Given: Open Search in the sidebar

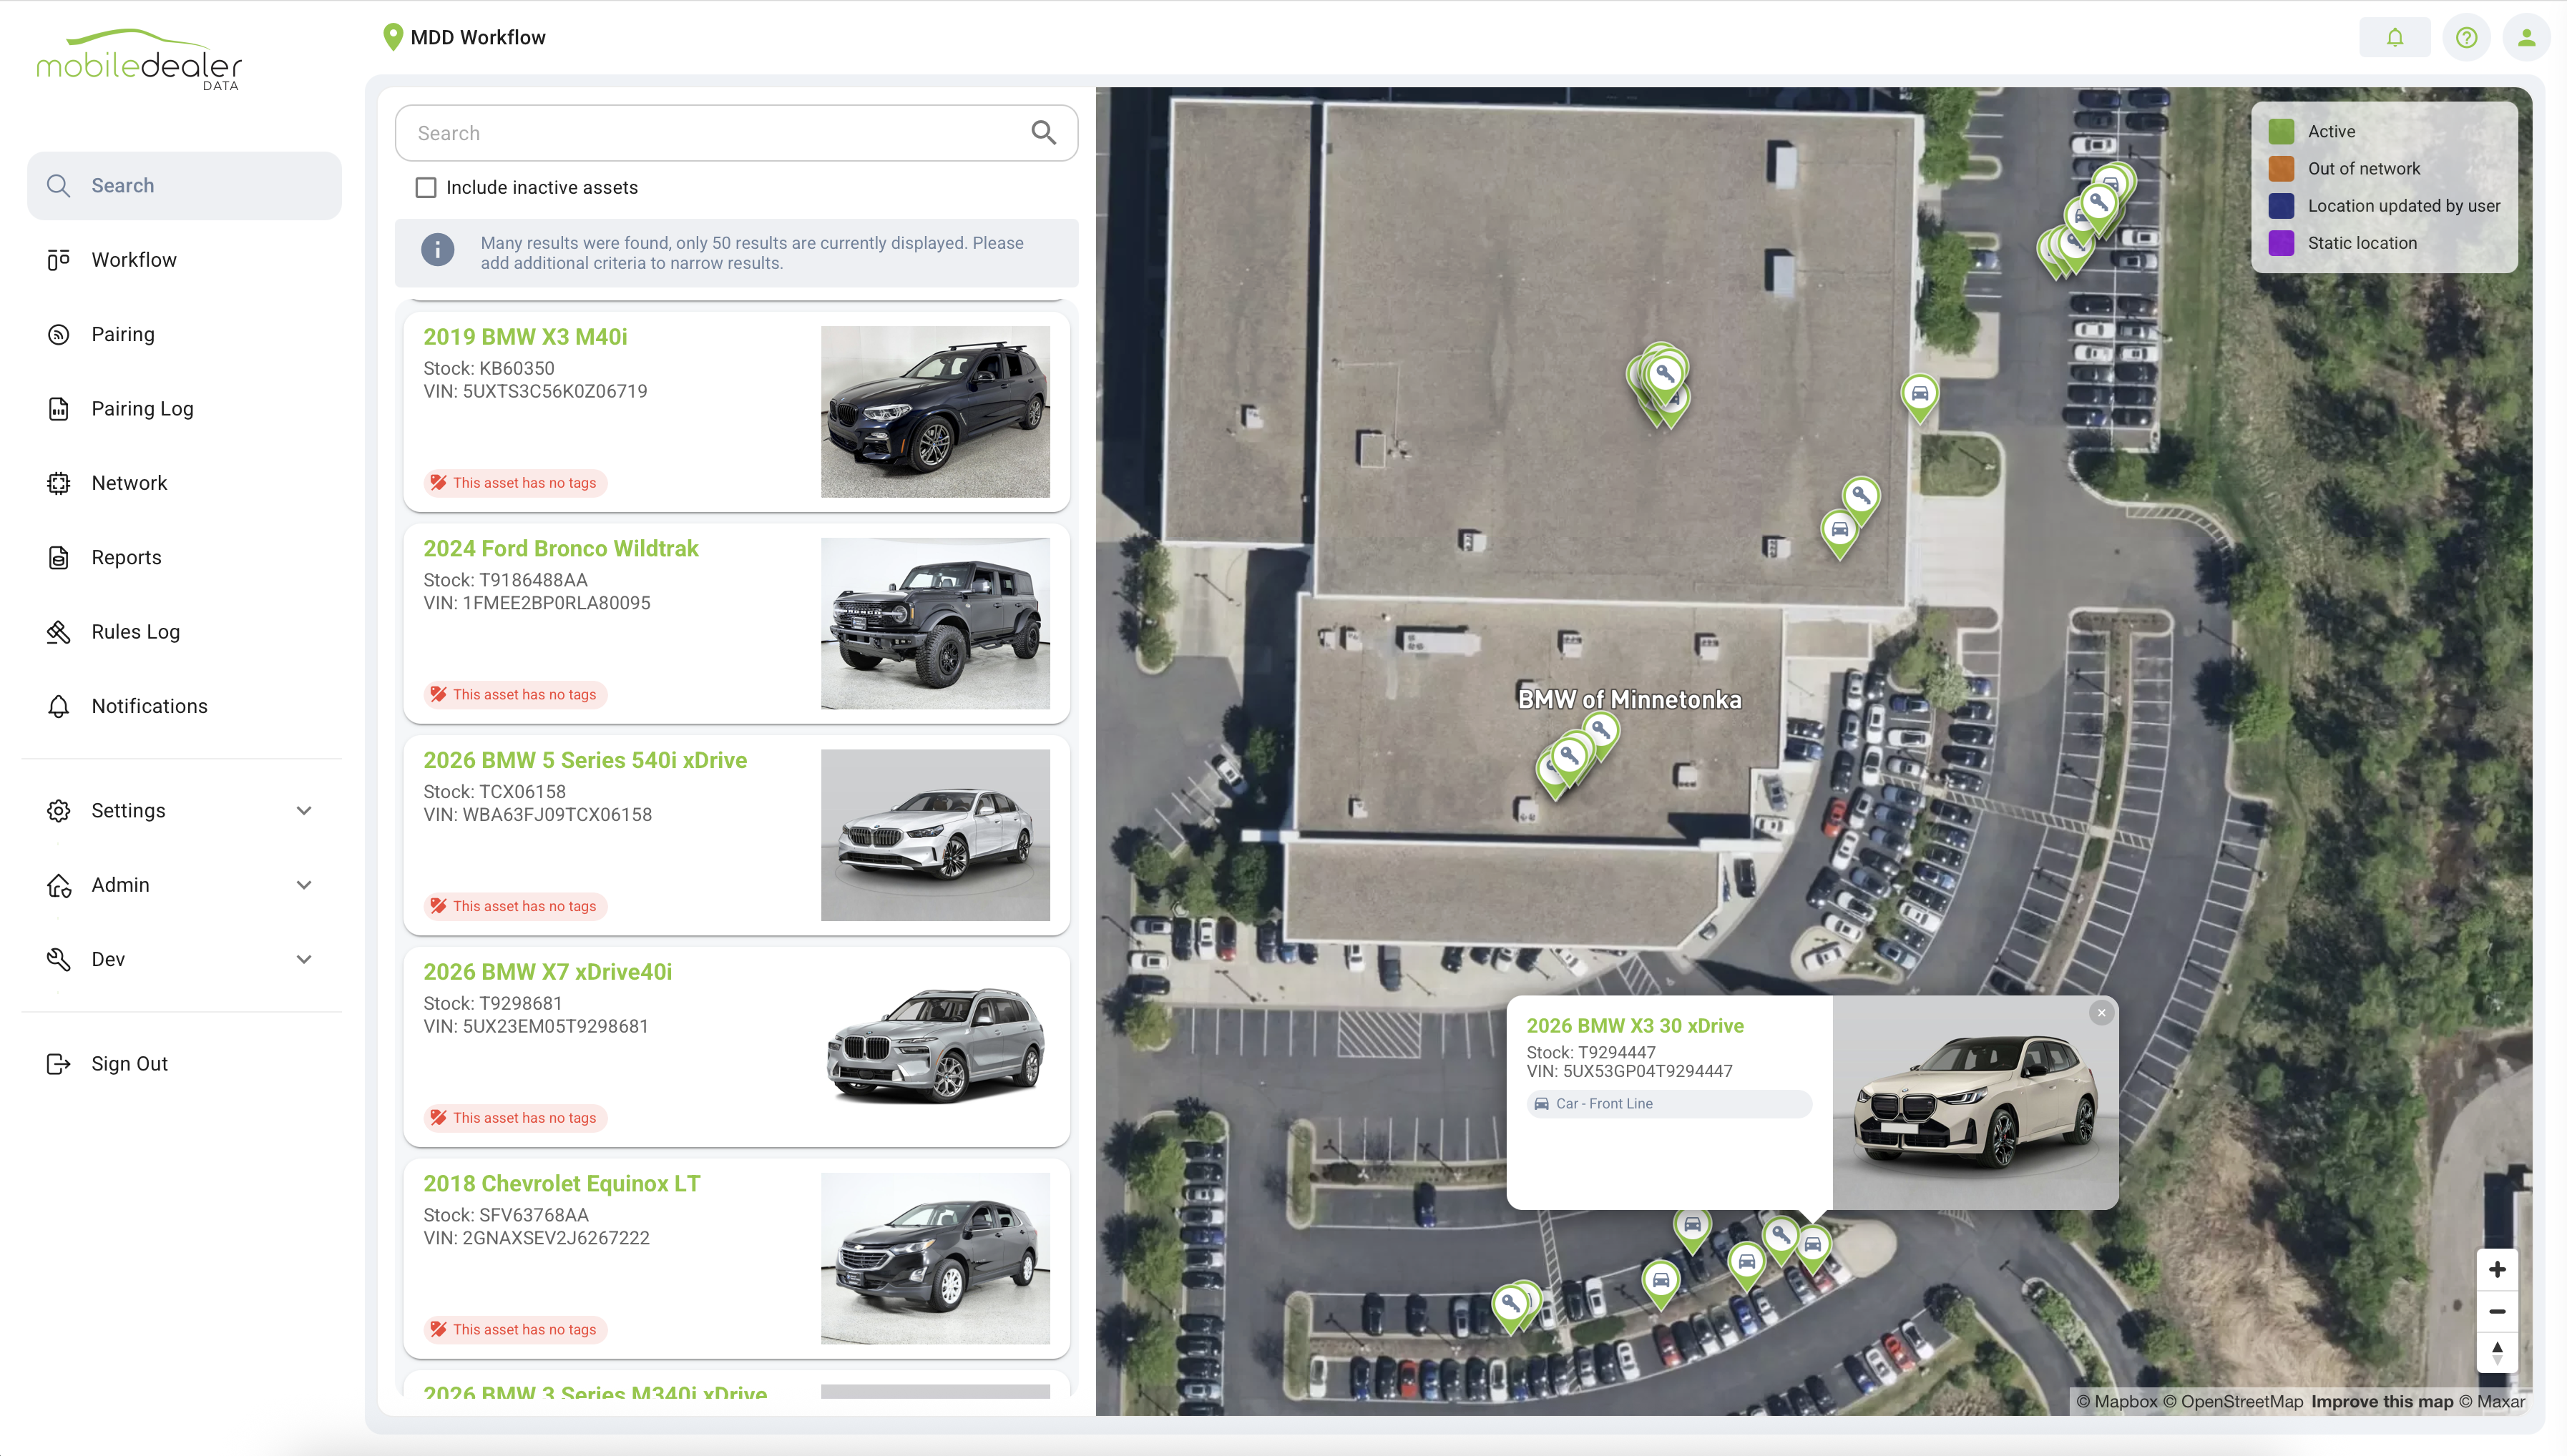Looking at the screenshot, I should point(184,185).
